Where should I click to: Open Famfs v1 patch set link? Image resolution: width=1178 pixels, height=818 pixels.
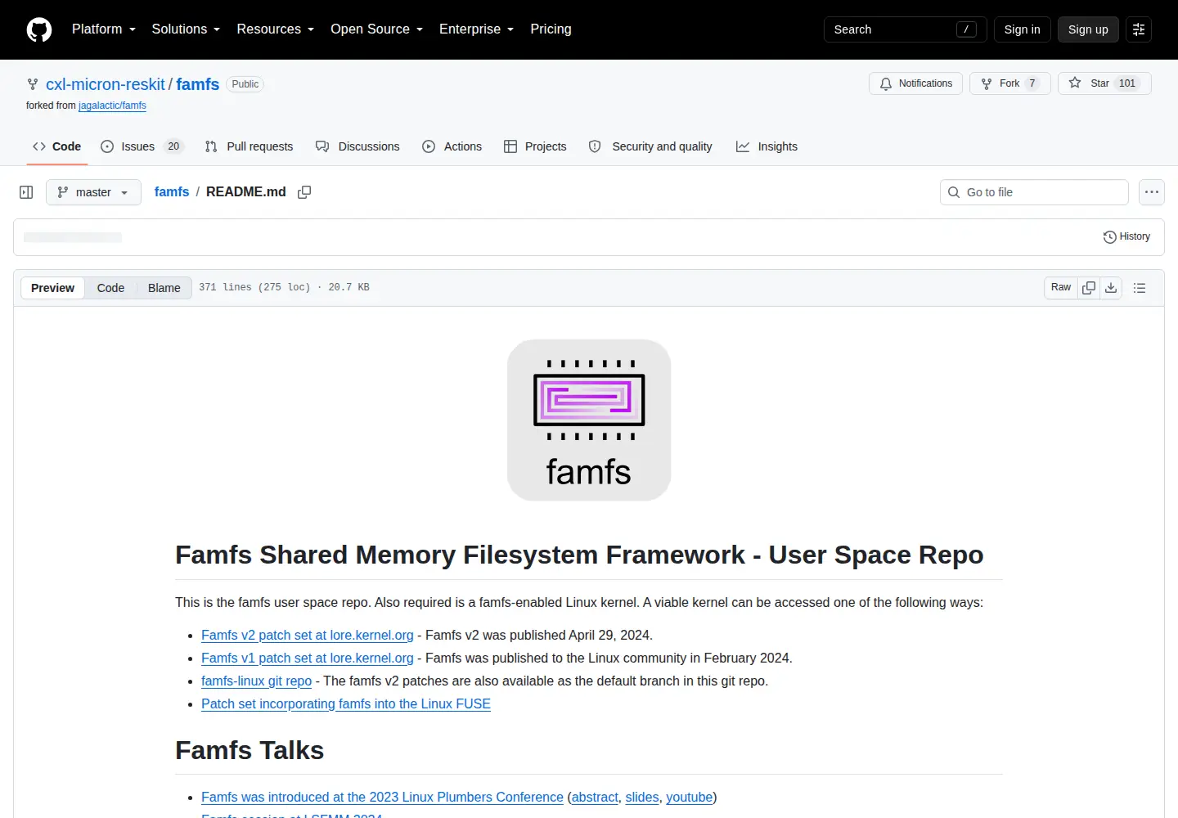click(308, 658)
